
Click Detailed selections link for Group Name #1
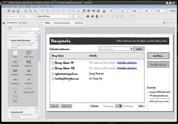click(x=127, y=63)
